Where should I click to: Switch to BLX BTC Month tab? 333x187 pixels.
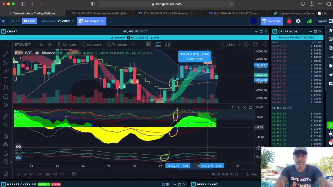tap(234, 13)
